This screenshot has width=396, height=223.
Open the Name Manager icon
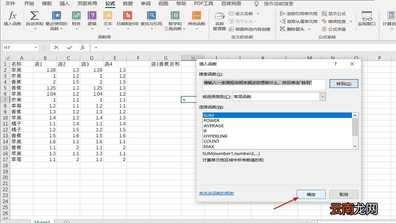(219, 16)
